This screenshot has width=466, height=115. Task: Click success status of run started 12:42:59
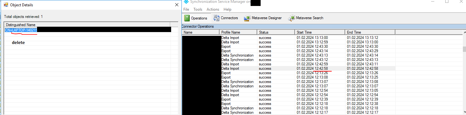coord(265,64)
